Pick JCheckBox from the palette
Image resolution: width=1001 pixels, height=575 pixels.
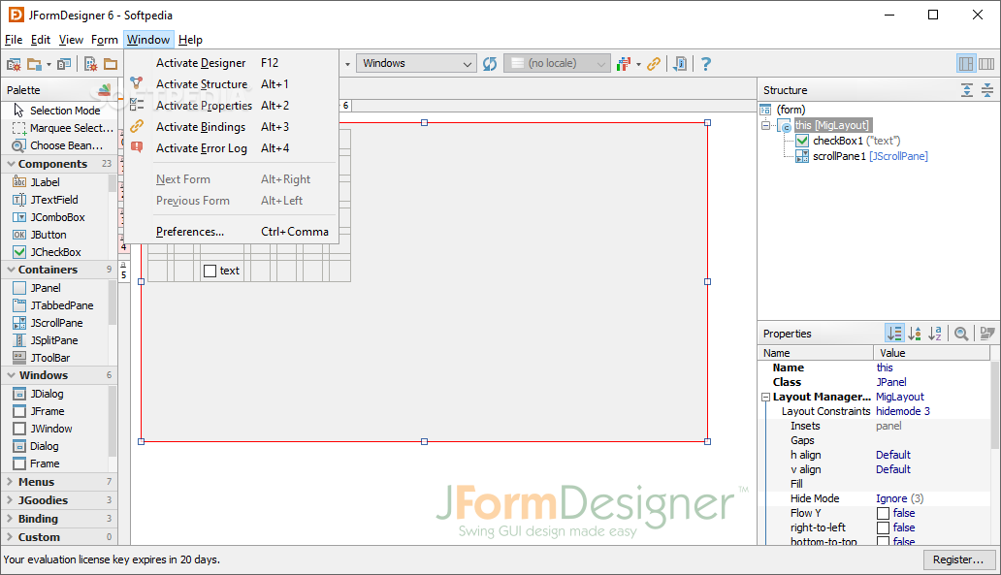[x=55, y=252]
